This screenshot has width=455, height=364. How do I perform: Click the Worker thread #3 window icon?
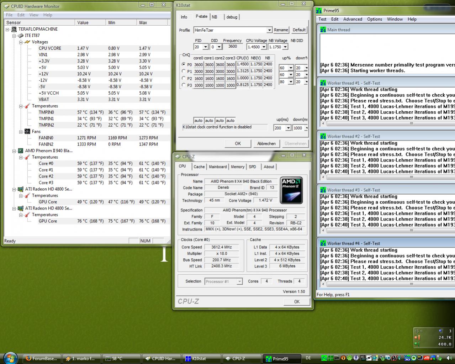tap(323, 190)
